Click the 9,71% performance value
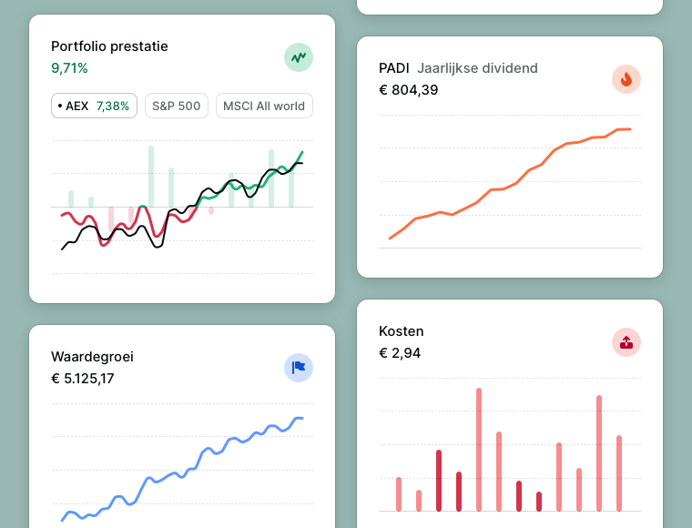Image resolution: width=692 pixels, height=528 pixels. pos(69,67)
